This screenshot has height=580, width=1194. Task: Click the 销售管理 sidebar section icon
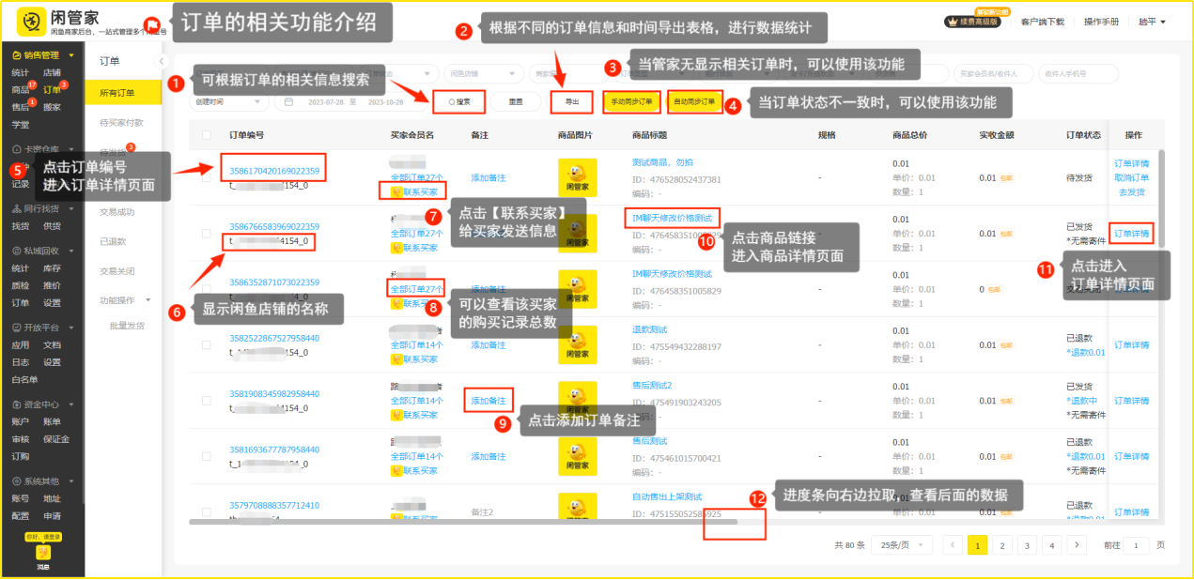(16, 55)
